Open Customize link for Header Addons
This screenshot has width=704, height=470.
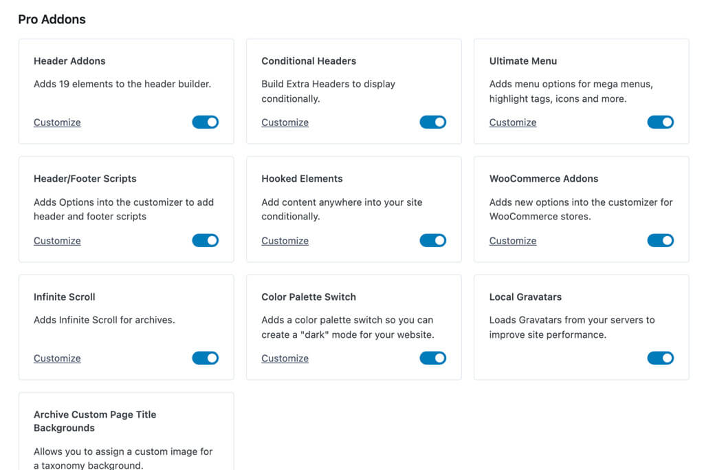57,122
